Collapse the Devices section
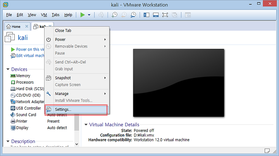Screen dimensions: 279x156 tap(8, 69)
